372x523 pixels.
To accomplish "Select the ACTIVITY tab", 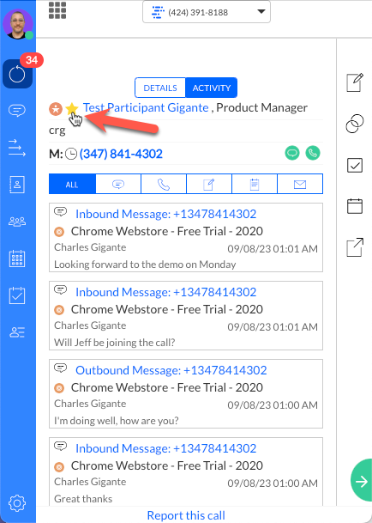I will click(x=212, y=88).
